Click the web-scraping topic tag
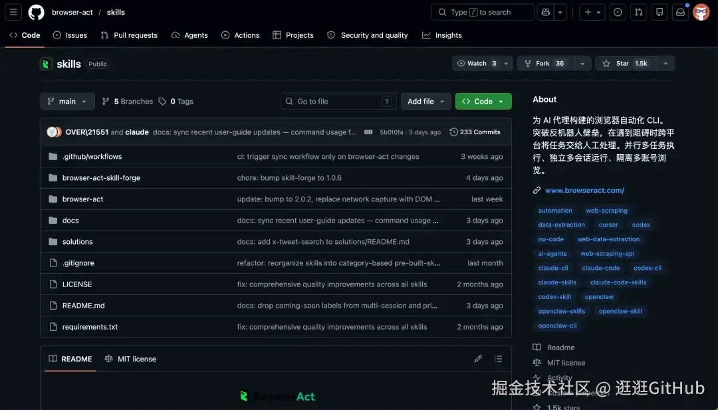 point(607,211)
